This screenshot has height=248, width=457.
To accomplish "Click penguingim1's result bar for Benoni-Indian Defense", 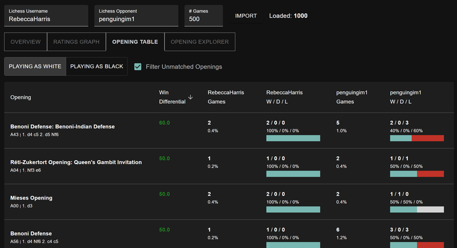I will click(416, 138).
